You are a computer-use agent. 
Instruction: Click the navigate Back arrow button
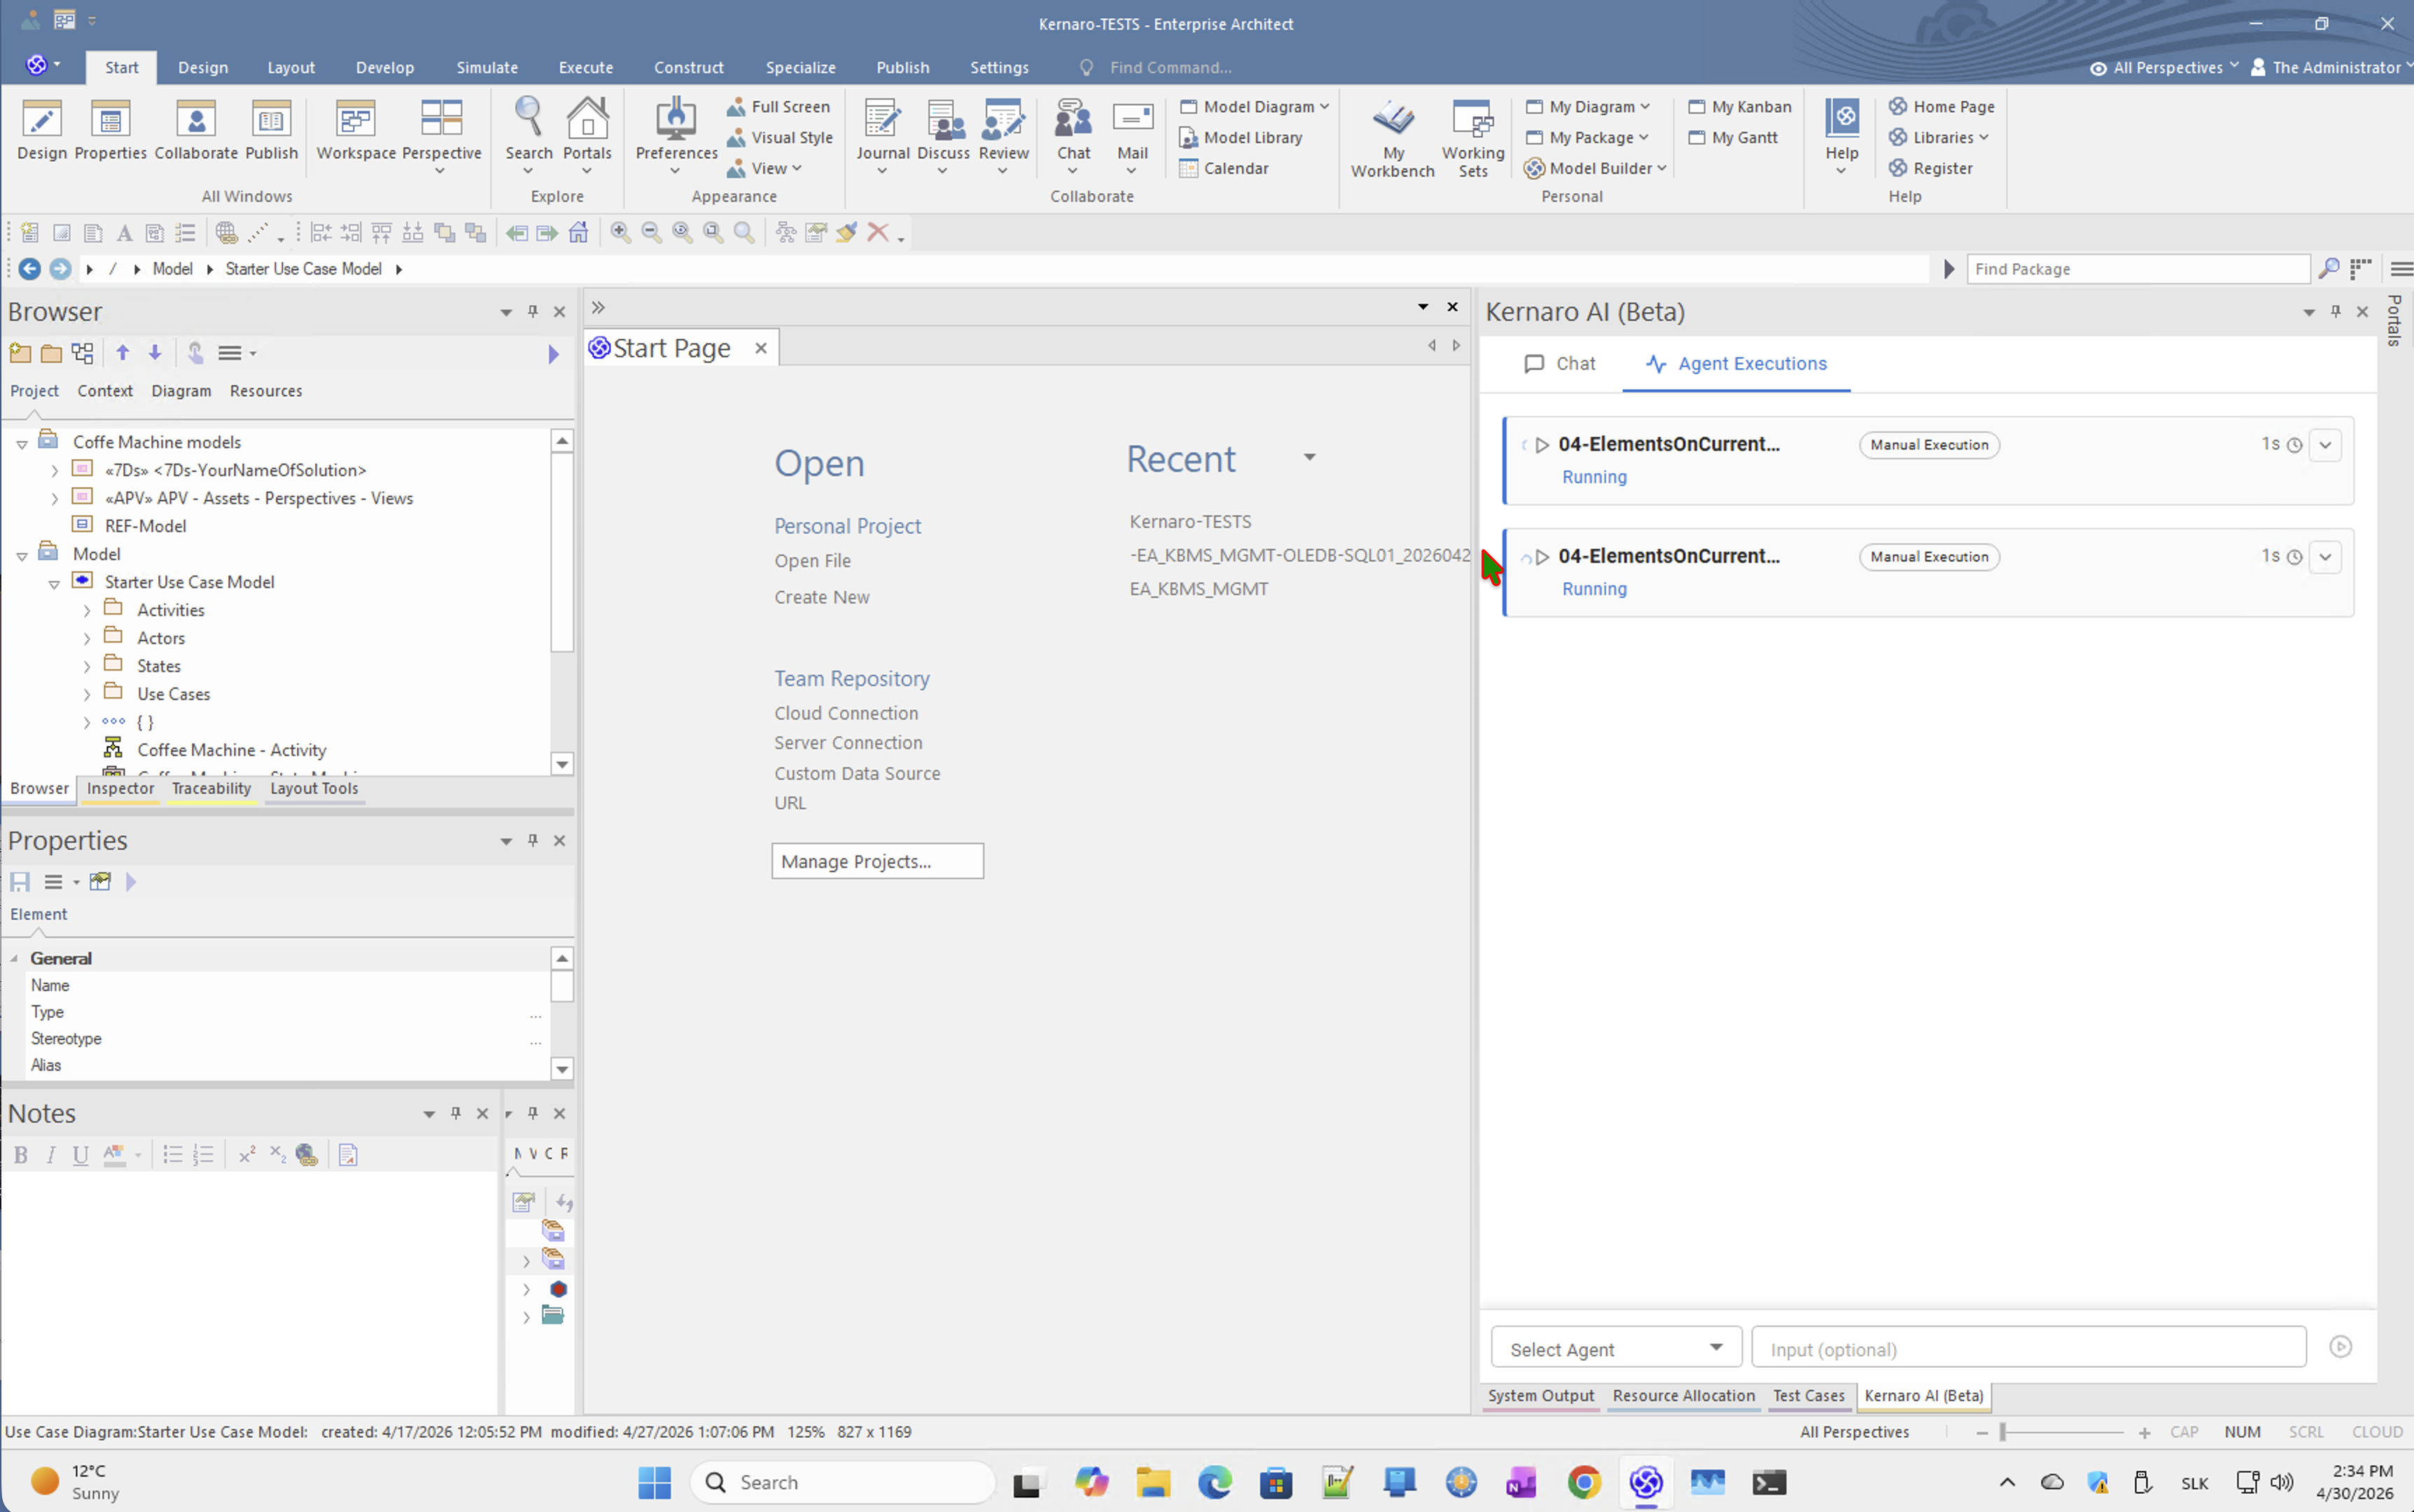[30, 269]
